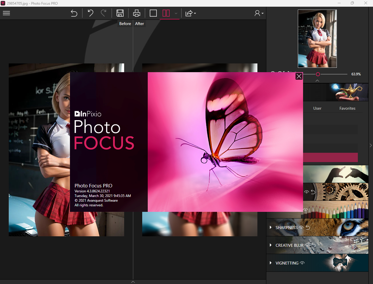Toggle the eye icon on the pencils banner
Screen dimensions: 373x284
(x=305, y=210)
